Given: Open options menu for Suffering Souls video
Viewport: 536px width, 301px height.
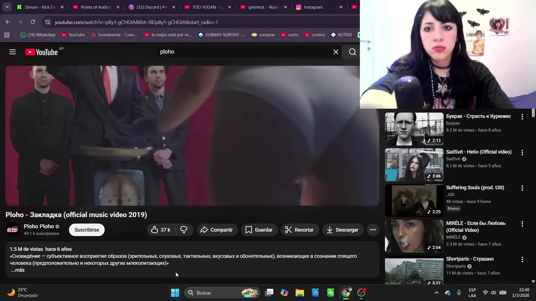Looking at the screenshot, I should pos(522,188).
